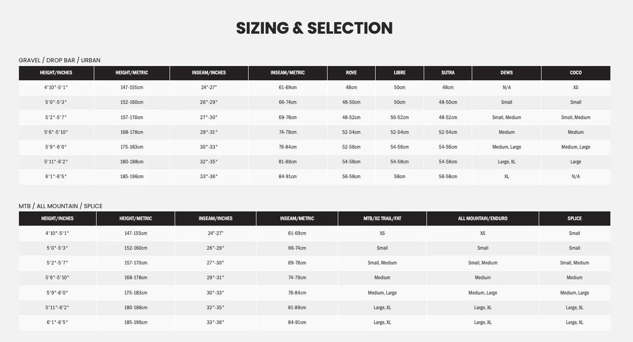Click the ALL MOUNTAIN/ENDURO column header
This screenshot has height=342, width=633.
483,219
